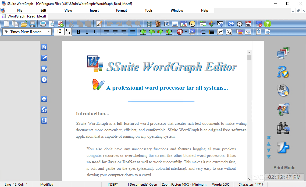Click the font size up/down stepper
306x187 pixels.
click(x=68, y=32)
